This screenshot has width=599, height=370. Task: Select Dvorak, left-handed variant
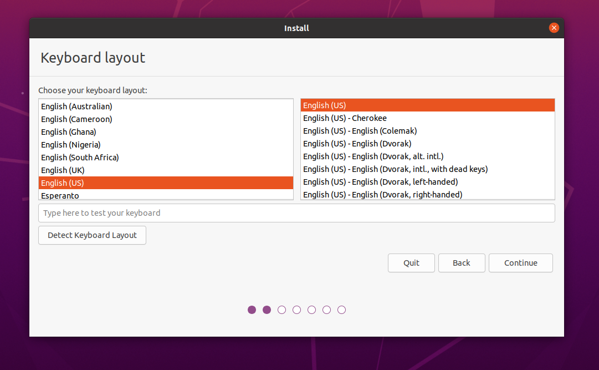point(380,181)
